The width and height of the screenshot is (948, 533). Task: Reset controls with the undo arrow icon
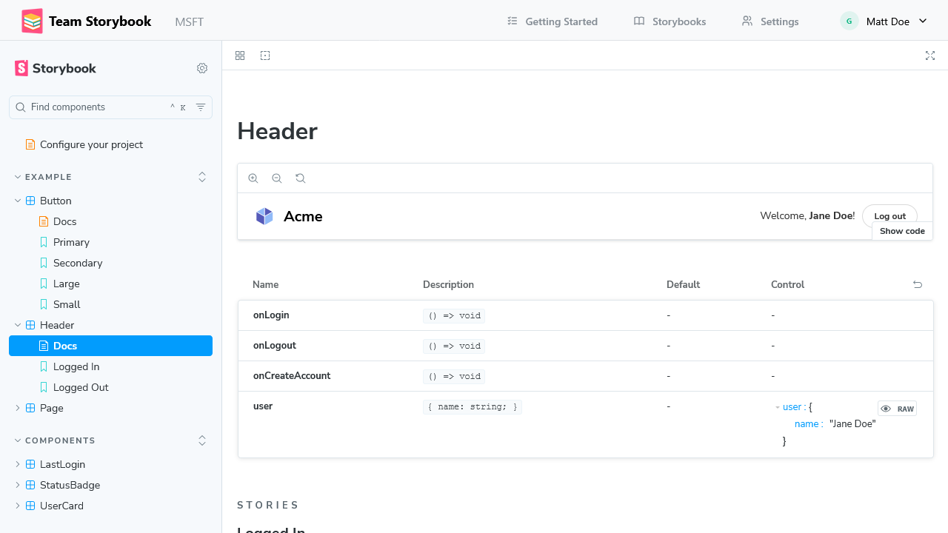917,284
